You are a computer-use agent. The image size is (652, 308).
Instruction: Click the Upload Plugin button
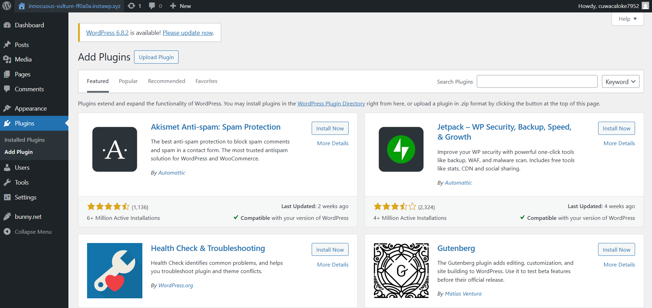pyautogui.click(x=156, y=57)
